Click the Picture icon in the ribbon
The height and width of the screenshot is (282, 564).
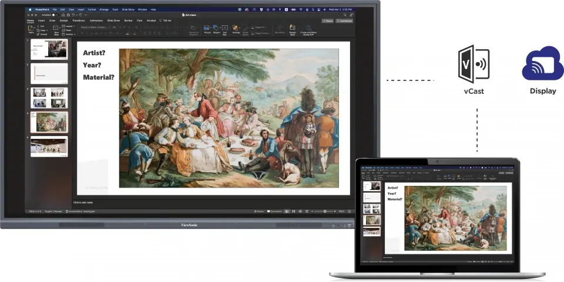click(x=207, y=29)
